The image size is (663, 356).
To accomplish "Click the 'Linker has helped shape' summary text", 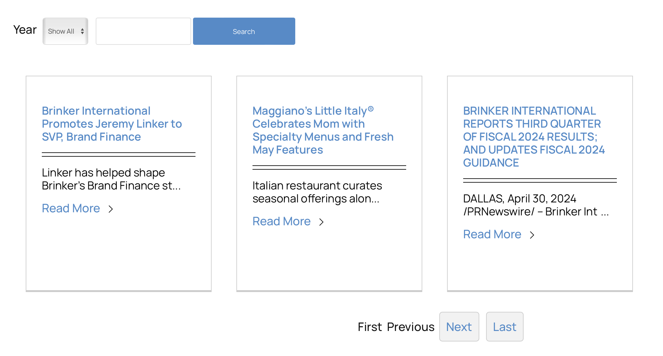I will tap(111, 179).
